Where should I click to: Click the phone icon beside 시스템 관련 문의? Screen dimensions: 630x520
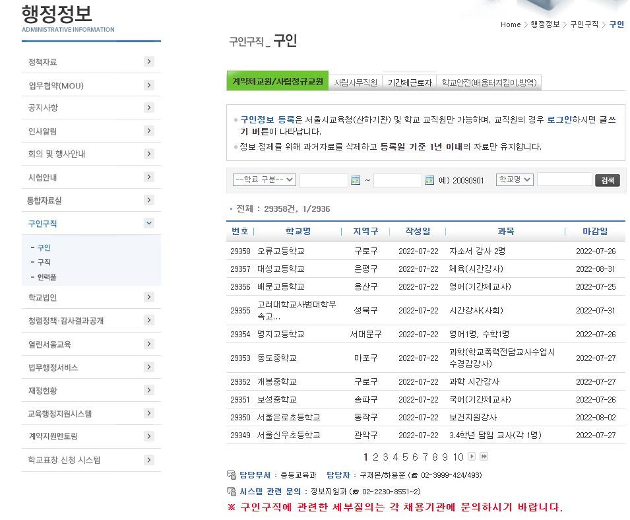230,490
